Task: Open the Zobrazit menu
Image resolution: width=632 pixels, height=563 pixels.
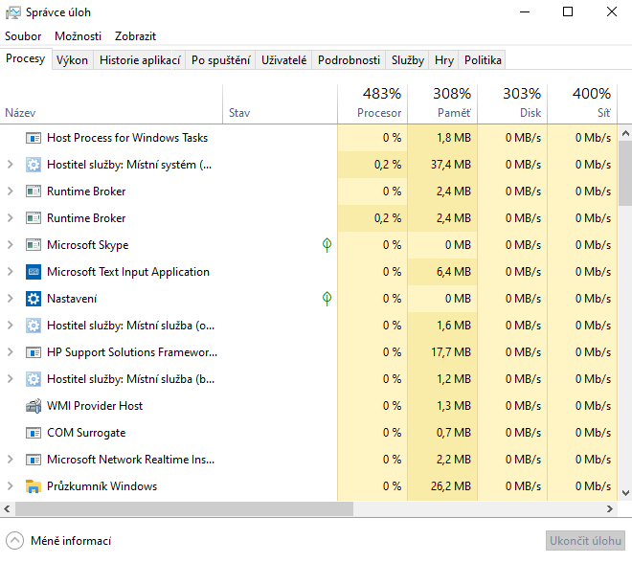Action: (135, 36)
